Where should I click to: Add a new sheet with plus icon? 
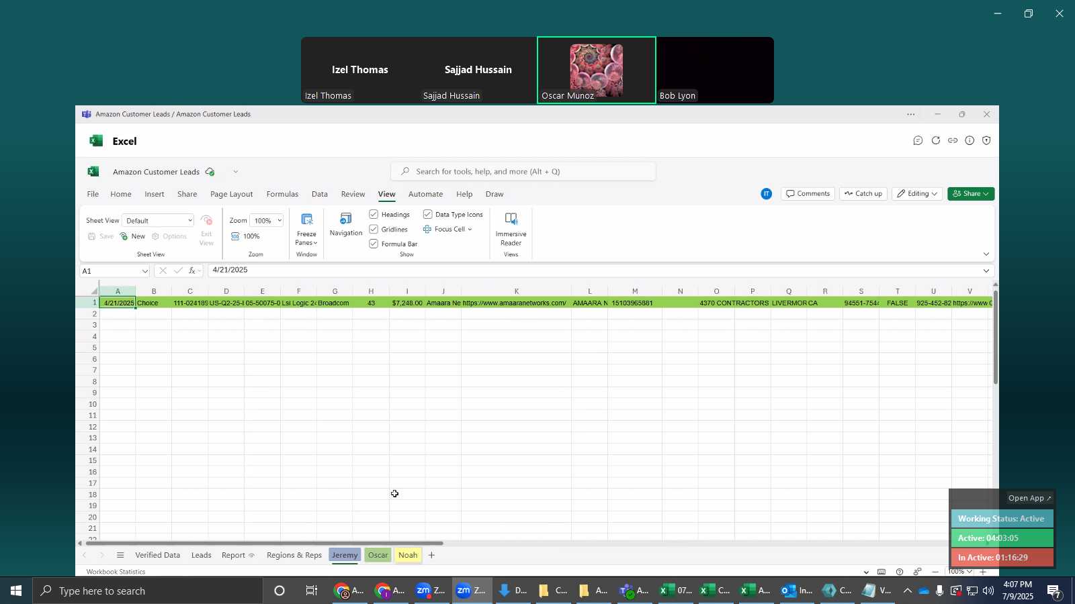pos(432,555)
